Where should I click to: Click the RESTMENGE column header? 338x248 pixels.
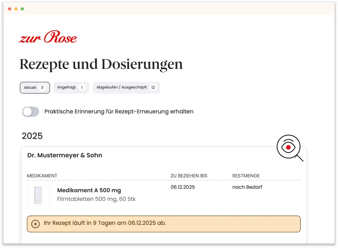(246, 176)
